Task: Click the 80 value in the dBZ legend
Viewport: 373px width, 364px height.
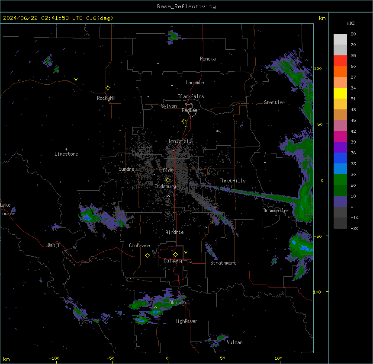Action: click(353, 34)
